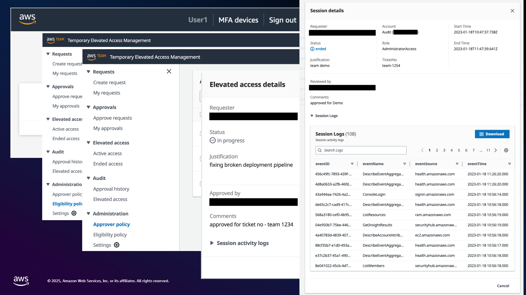Screen dimensions: 526x295
Task: Open Approval history in front sidebar
Action: pyautogui.click(x=111, y=189)
